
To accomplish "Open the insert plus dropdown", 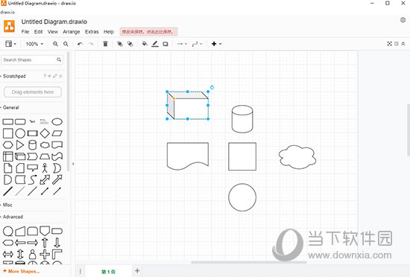I will 216,44.
